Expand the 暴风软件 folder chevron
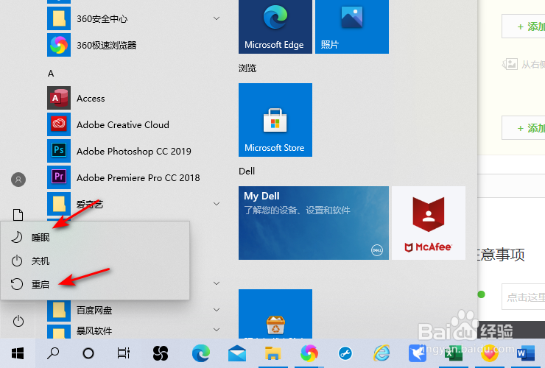The width and height of the screenshot is (545, 368). point(217,330)
